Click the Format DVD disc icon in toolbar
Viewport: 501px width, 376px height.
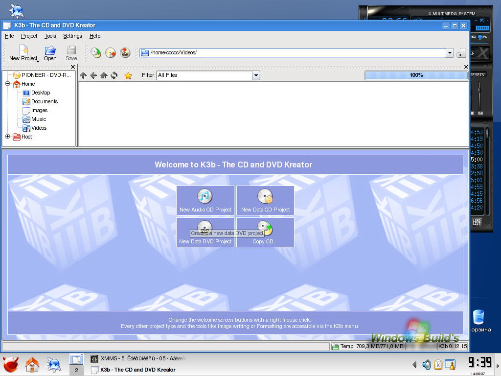coord(125,52)
